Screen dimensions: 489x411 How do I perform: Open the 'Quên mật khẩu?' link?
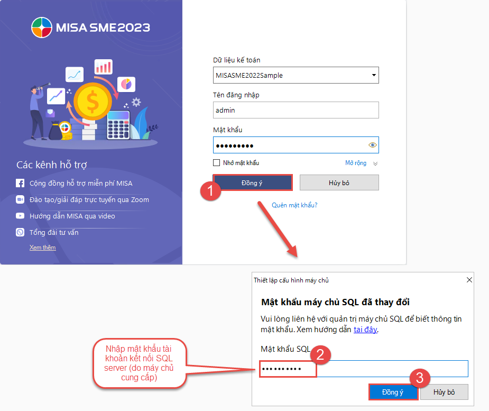coord(294,205)
